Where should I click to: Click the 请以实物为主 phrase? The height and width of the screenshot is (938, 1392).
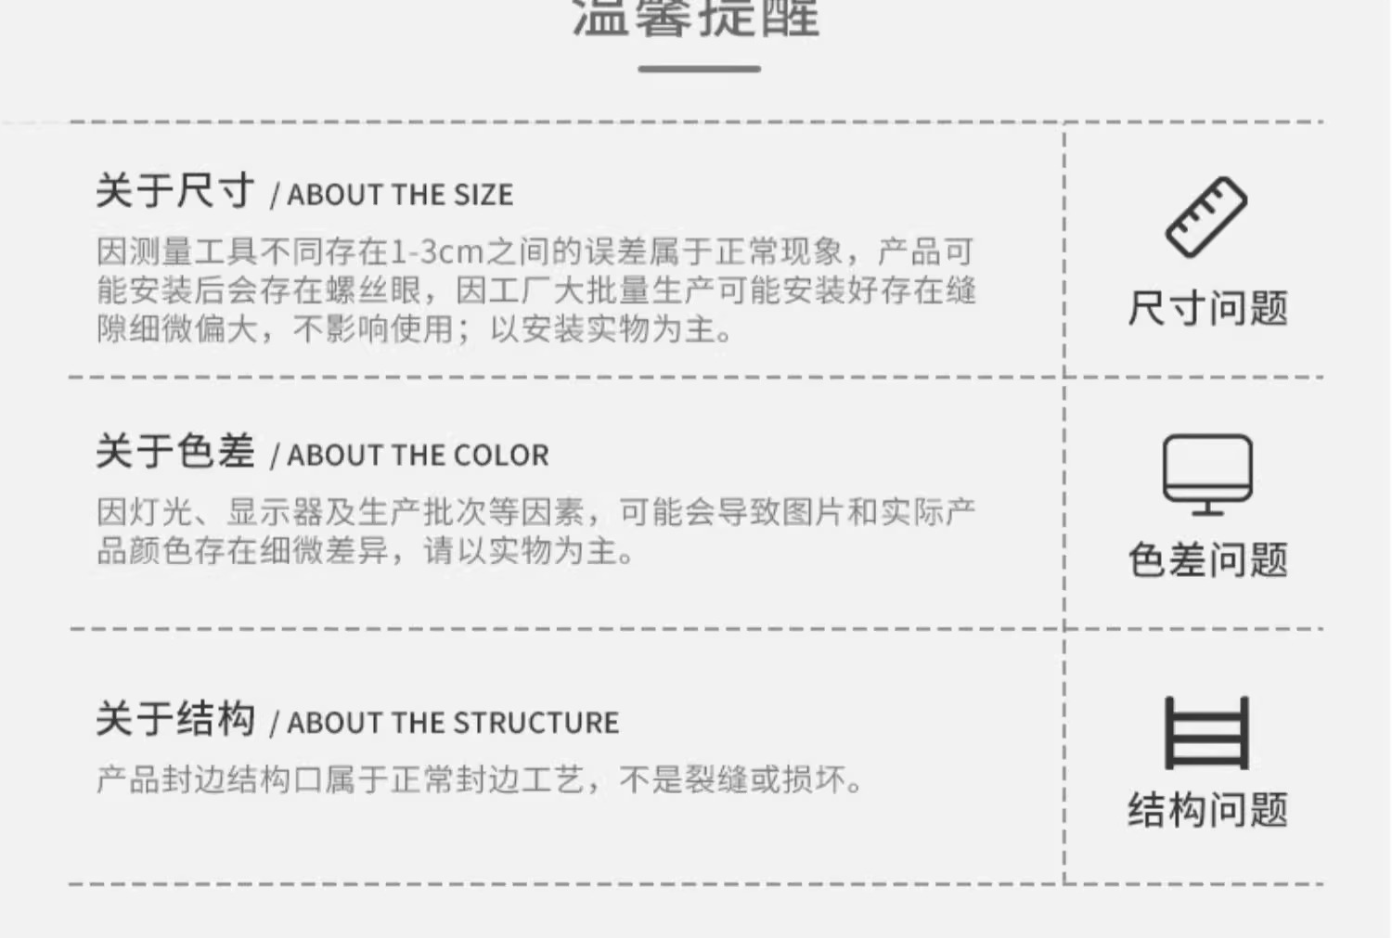(x=527, y=551)
